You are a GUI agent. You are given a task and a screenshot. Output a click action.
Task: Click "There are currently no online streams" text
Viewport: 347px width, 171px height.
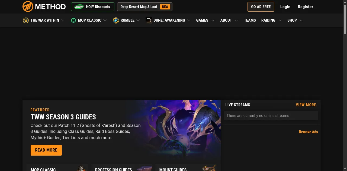[258, 116]
